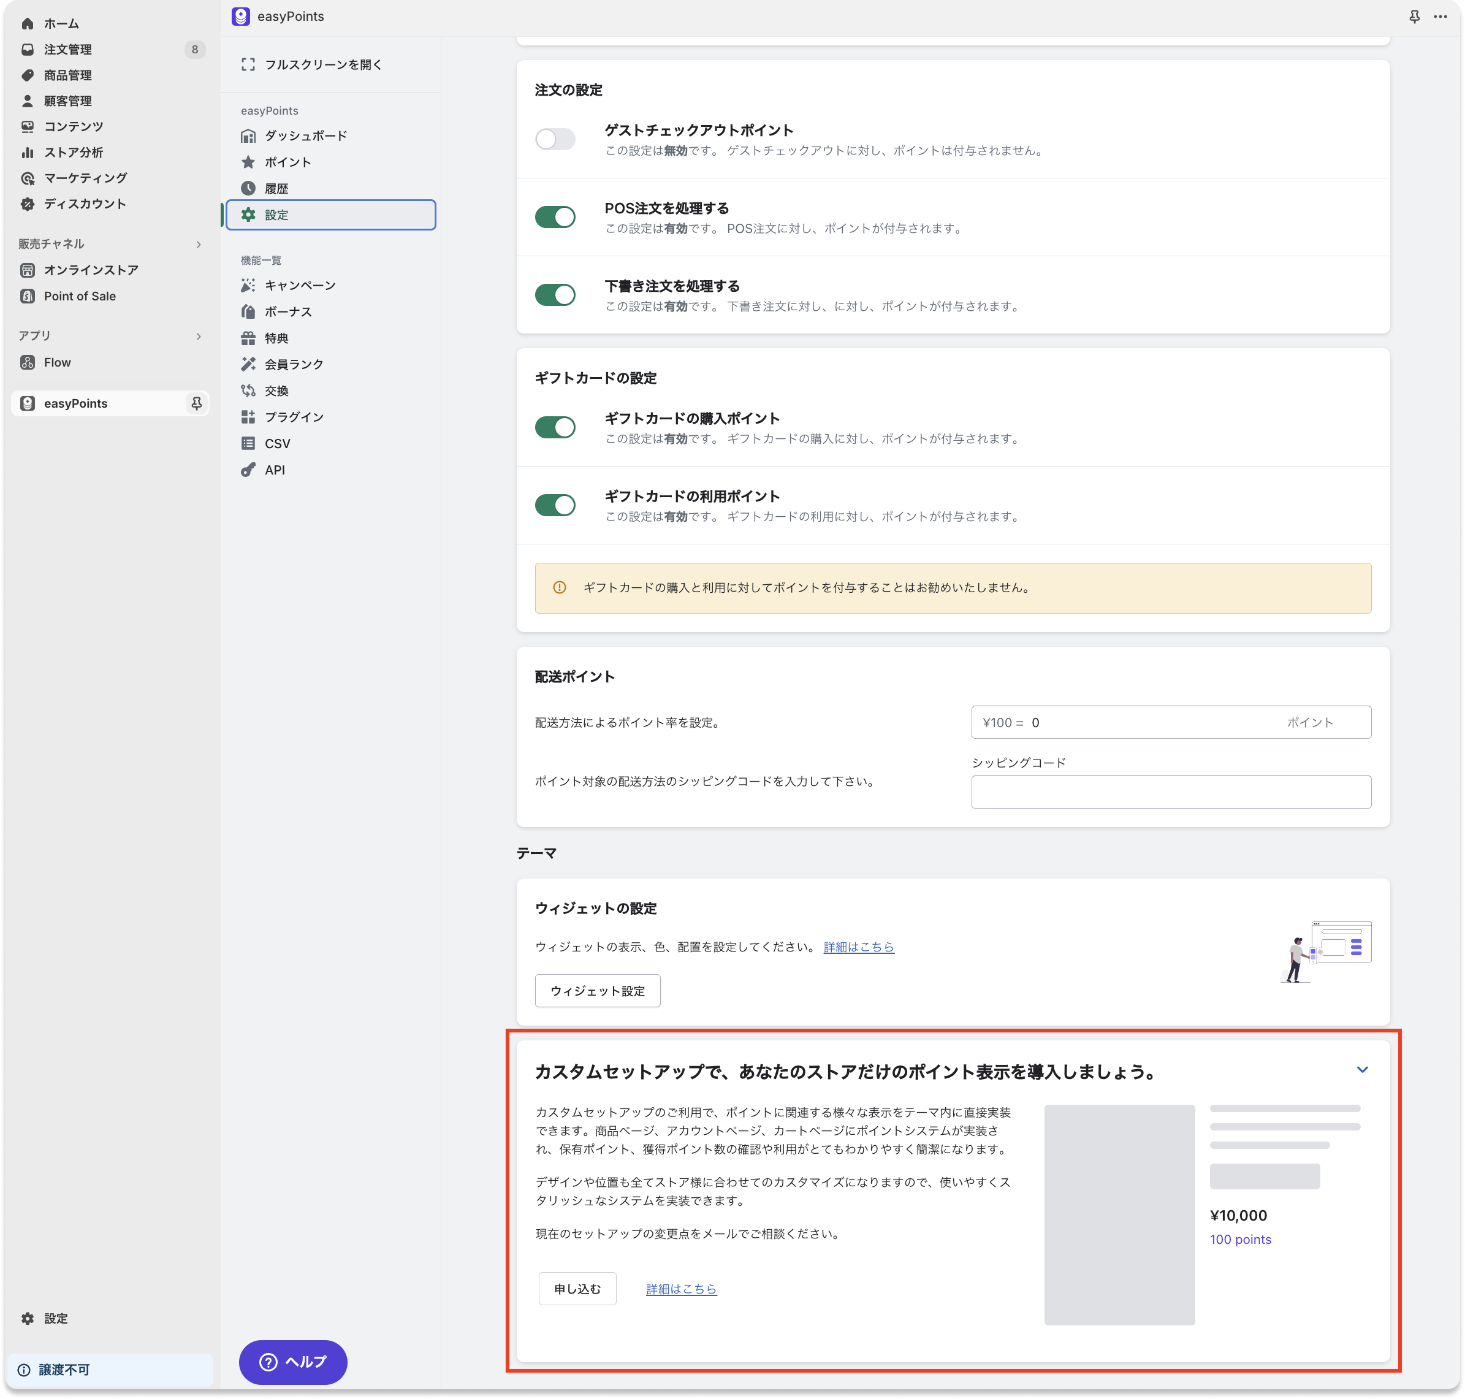1465x1399 pixels.
Task: Expand the 販売チャネル section chevron
Action: (199, 245)
